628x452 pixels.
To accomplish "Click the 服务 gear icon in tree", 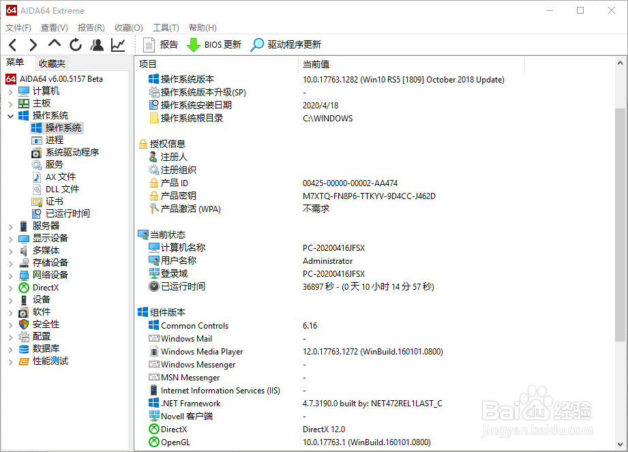I will tap(36, 164).
